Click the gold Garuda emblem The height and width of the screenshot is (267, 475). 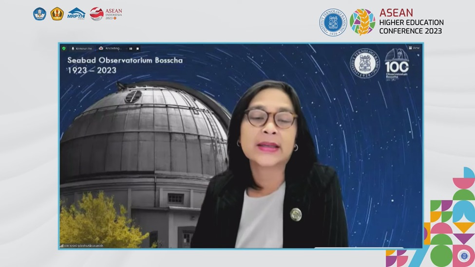click(57, 14)
